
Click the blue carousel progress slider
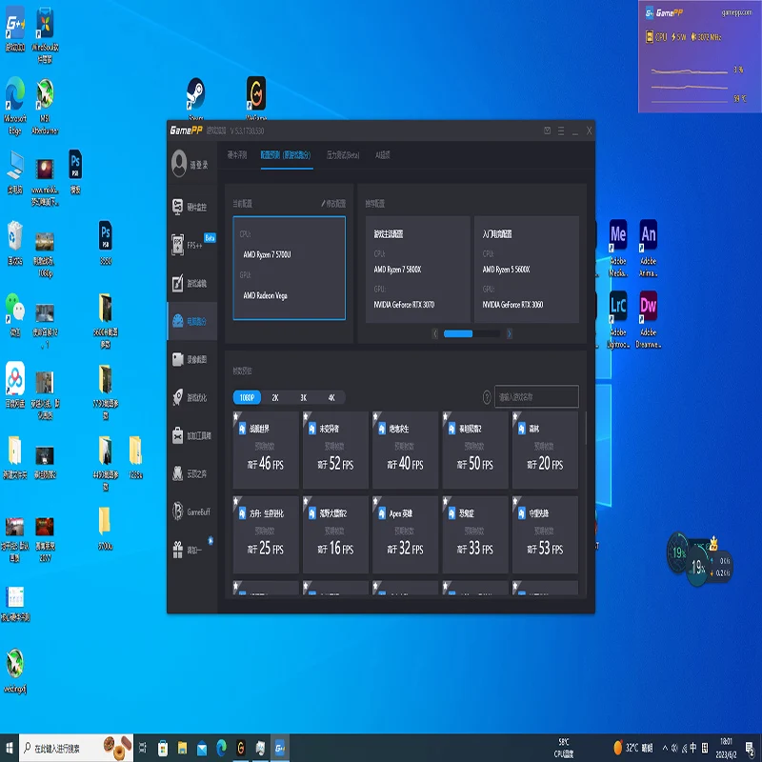[458, 333]
